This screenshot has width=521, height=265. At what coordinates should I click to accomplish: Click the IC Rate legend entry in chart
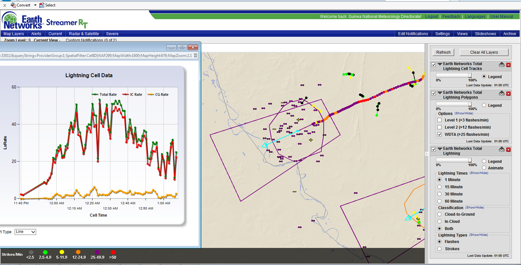[x=132, y=95]
